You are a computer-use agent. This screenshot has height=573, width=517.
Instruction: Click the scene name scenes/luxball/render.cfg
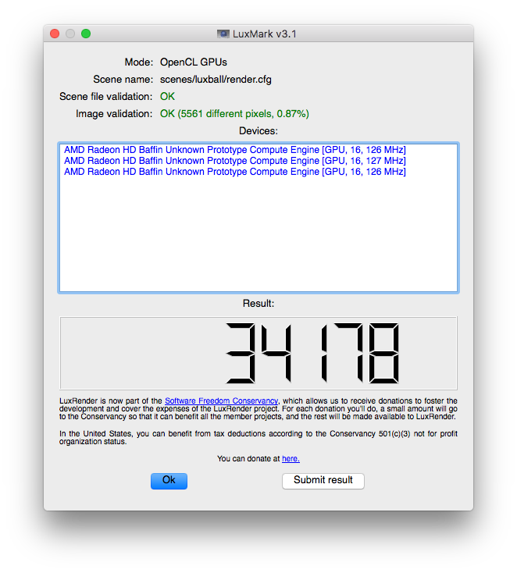(x=216, y=80)
